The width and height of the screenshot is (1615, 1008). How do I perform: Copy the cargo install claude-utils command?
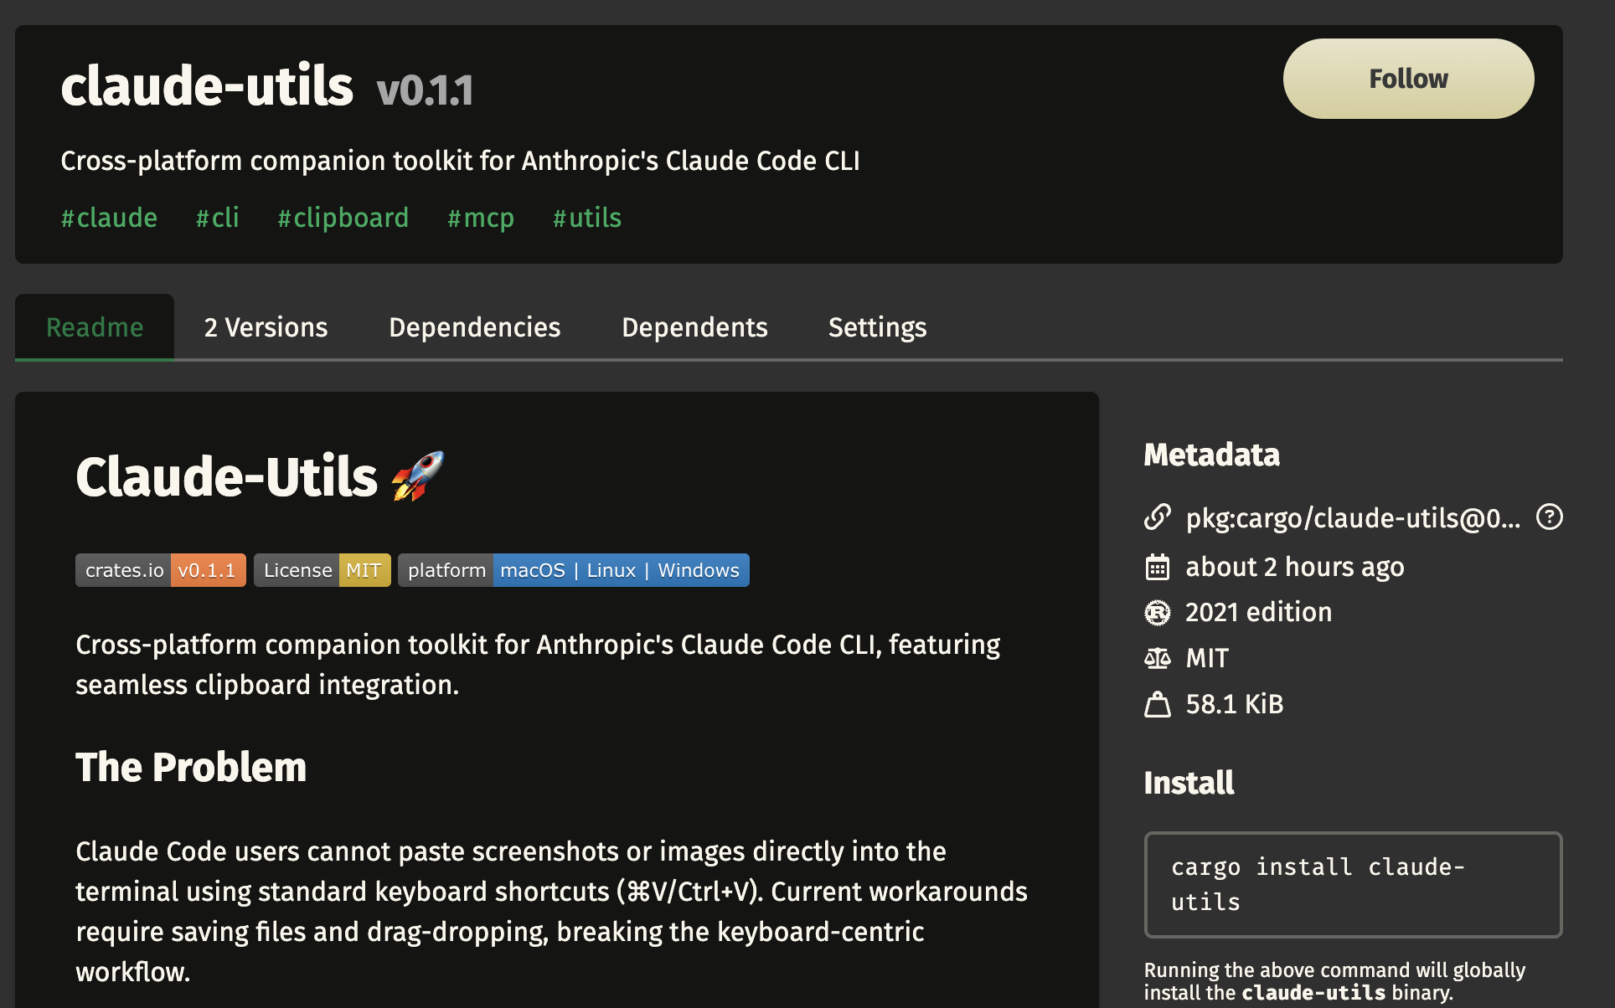[x=1353, y=885]
